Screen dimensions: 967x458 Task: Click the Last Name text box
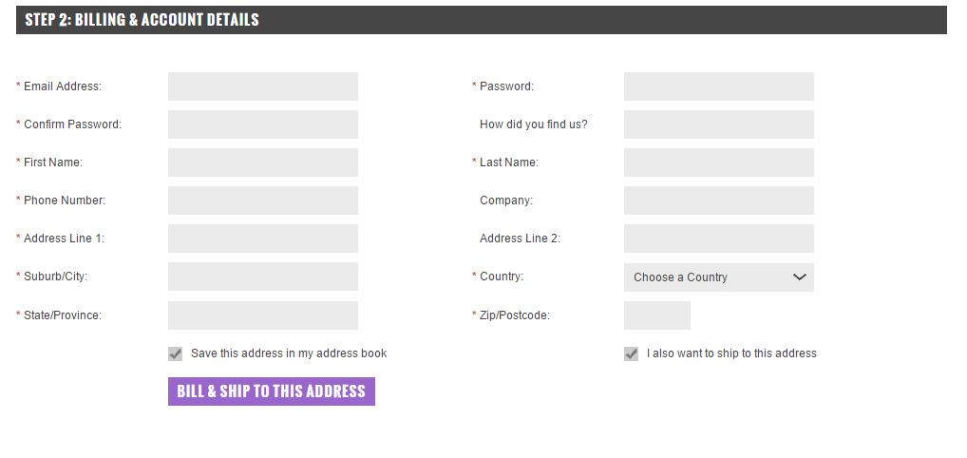[718, 162]
